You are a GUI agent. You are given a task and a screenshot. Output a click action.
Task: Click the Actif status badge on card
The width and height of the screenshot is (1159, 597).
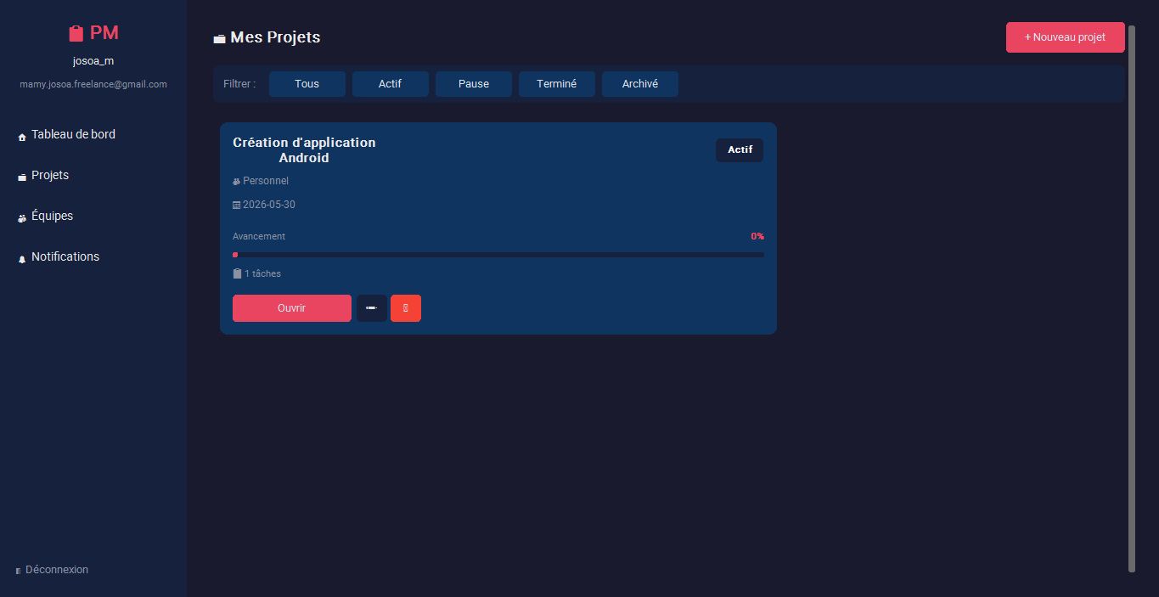[x=740, y=150]
